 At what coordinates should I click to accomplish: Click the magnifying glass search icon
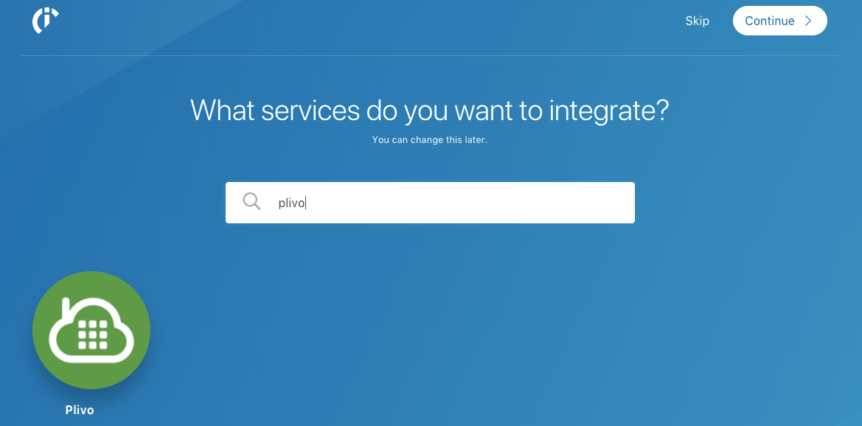pos(251,202)
